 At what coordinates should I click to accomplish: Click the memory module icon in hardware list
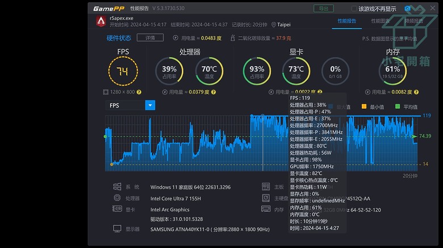[266, 209]
